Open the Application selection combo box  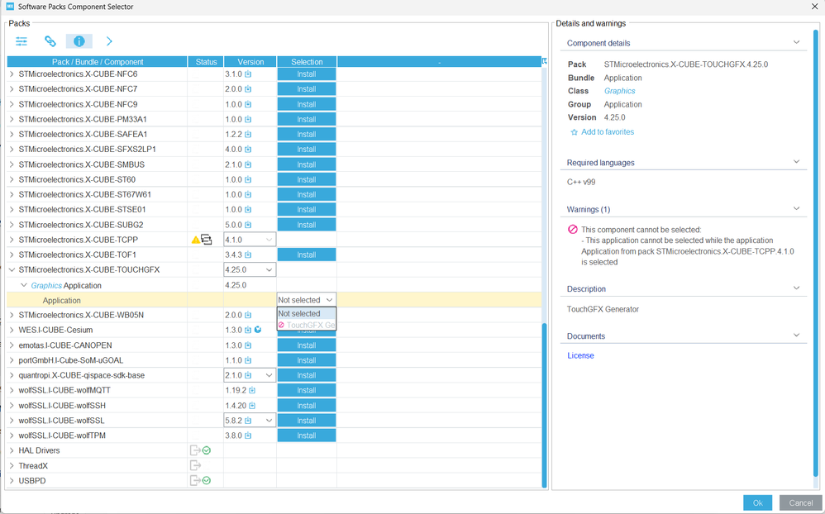[x=307, y=300]
